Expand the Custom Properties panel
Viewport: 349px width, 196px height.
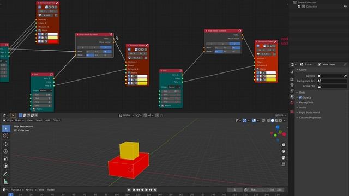[x=310, y=118]
